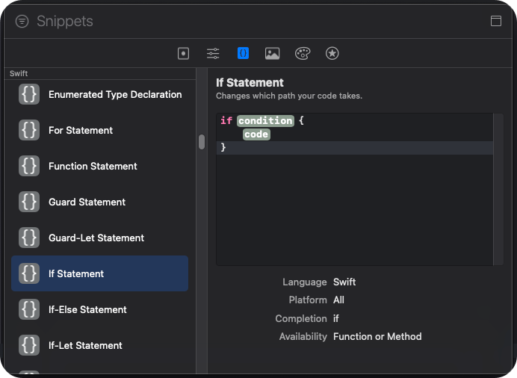Click the braces icon next to Guard Statement

coord(29,202)
